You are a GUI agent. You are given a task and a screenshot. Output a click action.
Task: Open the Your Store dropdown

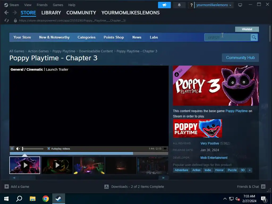[22, 37]
